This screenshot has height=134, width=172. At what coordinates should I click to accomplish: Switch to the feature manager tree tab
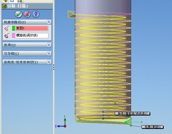click(x=5, y=1)
